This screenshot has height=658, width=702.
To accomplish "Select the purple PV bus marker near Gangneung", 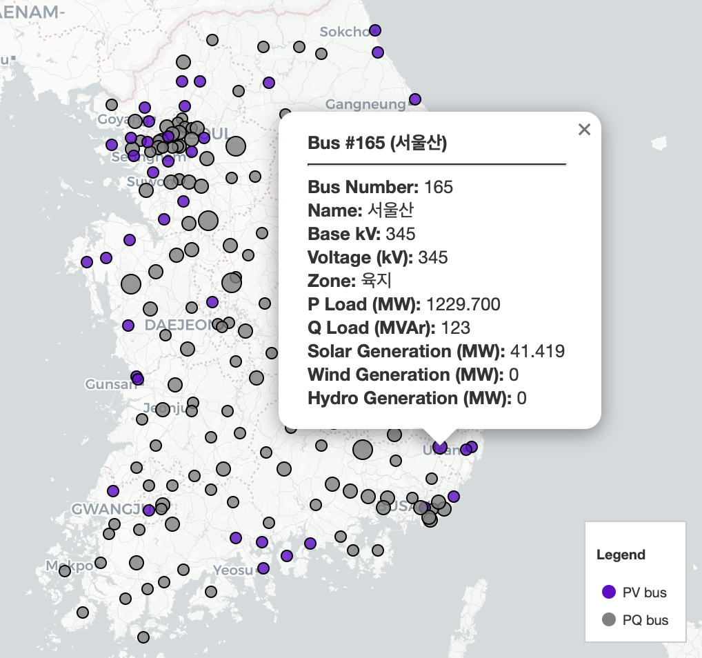I will pyautogui.click(x=415, y=99).
